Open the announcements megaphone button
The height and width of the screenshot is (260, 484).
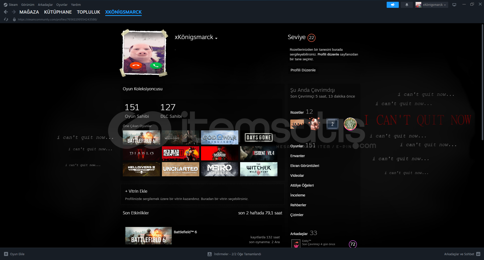click(393, 5)
